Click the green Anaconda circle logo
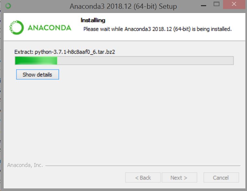 (17, 28)
